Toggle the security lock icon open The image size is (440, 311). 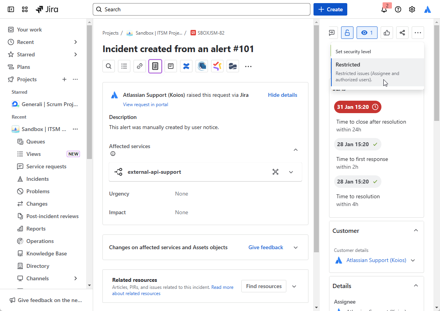[347, 33]
